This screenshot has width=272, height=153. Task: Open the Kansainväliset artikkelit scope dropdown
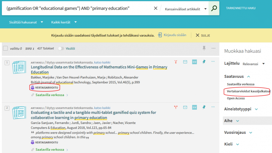tap(185, 9)
